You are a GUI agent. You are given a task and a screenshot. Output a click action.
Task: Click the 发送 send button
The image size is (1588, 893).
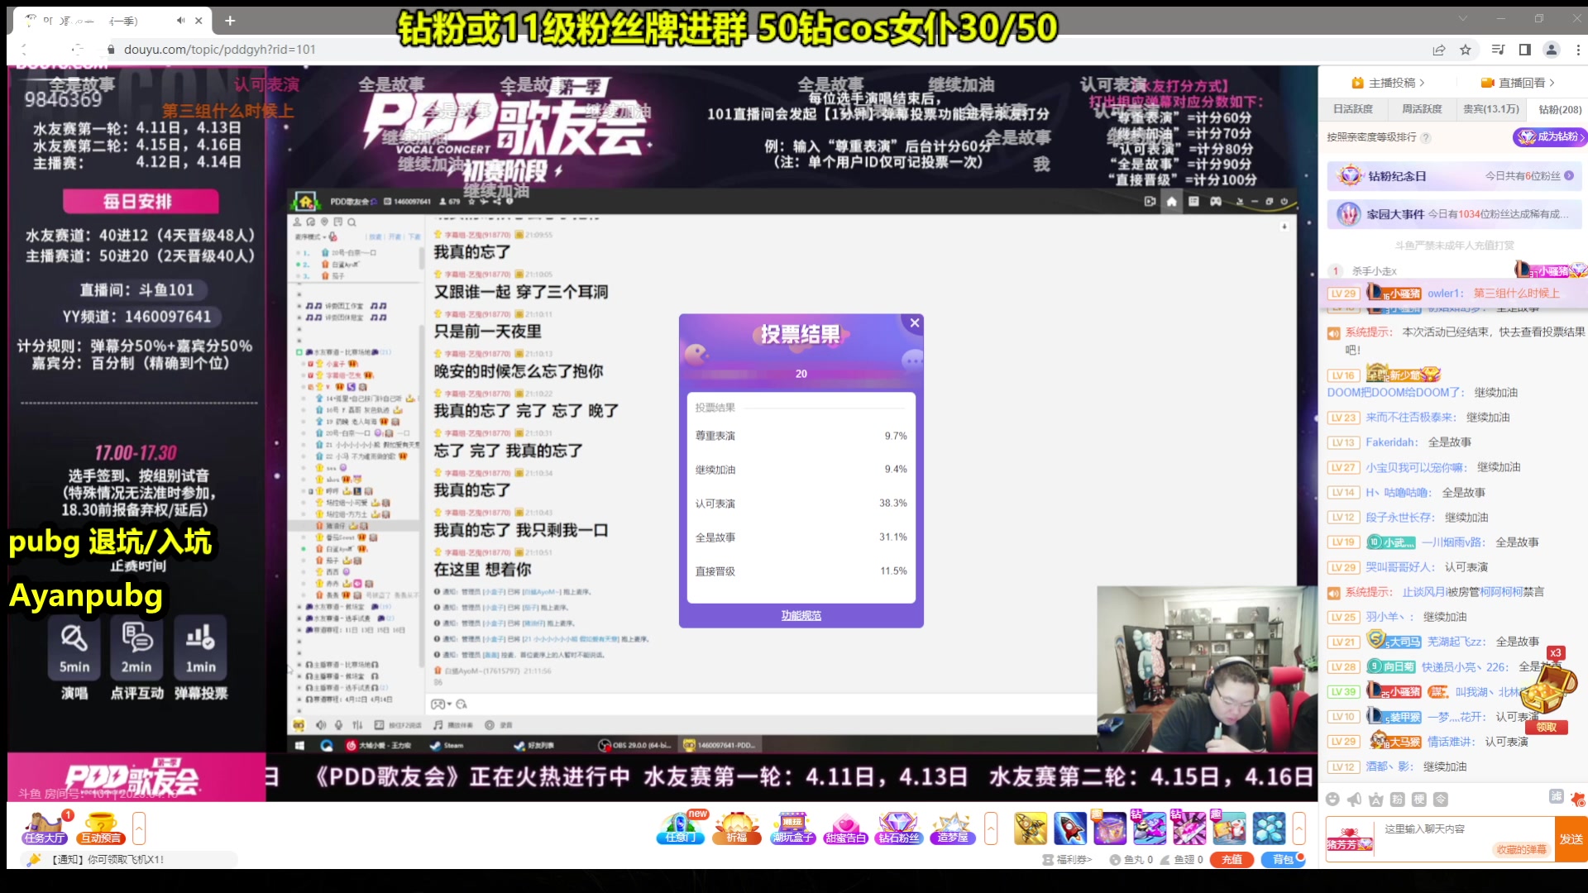click(x=1571, y=839)
